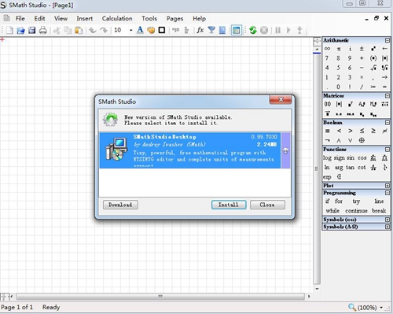This screenshot has width=393, height=314.
Task: Open the File menu
Action: pyautogui.click(x=20, y=19)
